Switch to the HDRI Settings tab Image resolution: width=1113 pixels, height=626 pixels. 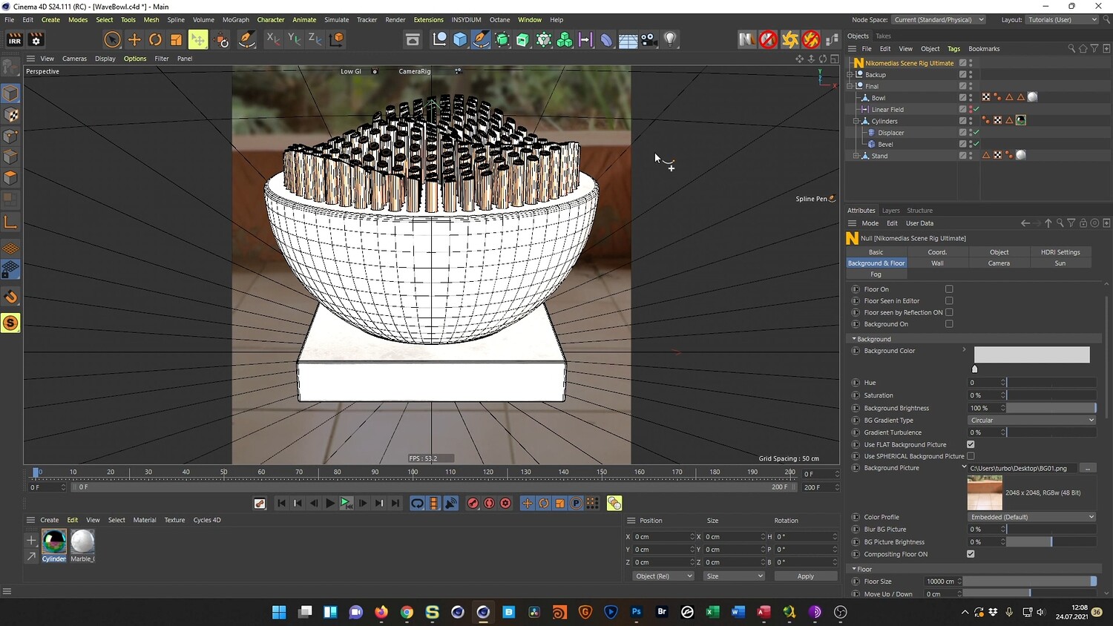(1060, 252)
